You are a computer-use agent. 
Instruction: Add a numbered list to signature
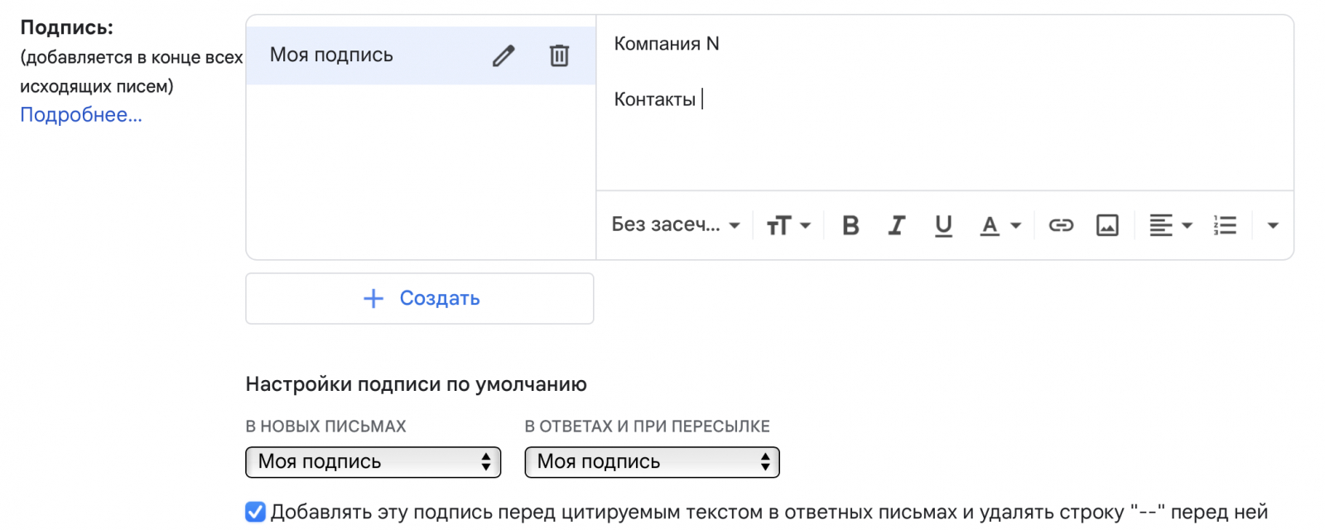1225,225
